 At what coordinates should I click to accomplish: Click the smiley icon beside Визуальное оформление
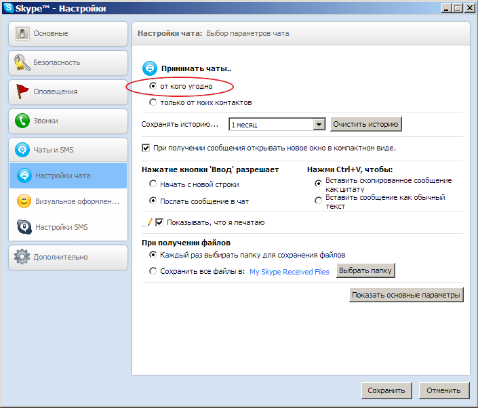[x=24, y=201]
